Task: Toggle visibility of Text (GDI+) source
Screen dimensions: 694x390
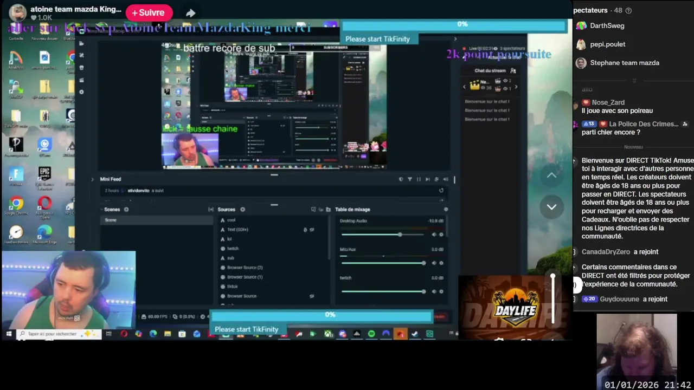Action: pos(312,230)
